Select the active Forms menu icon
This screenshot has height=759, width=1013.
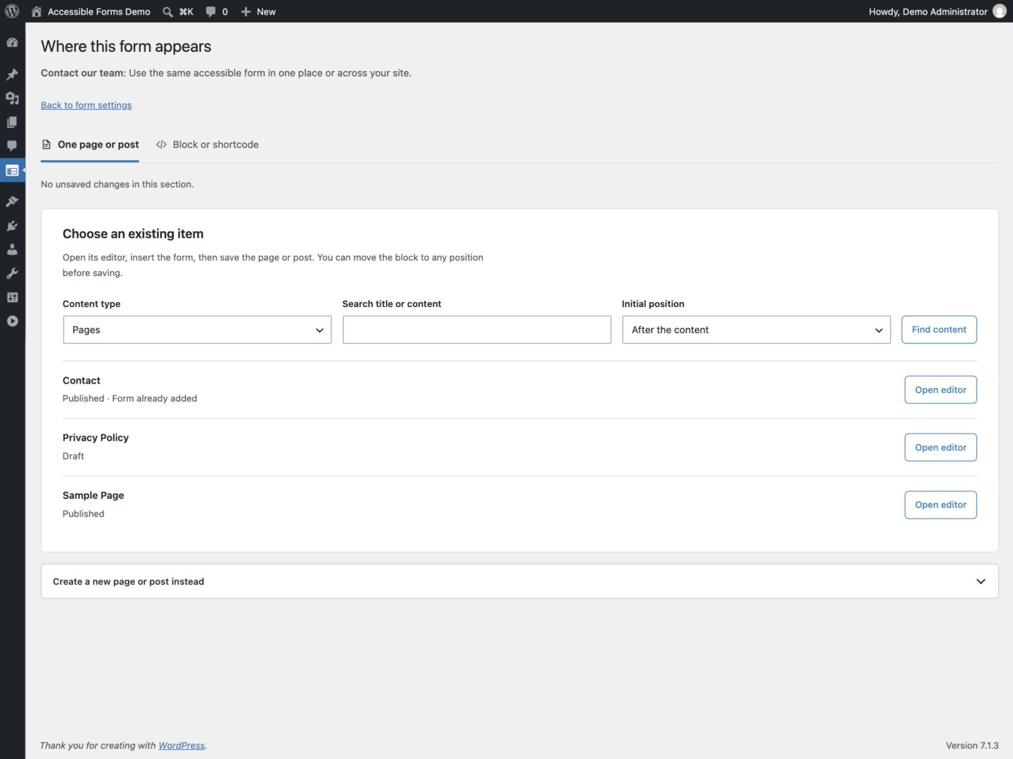click(12, 171)
